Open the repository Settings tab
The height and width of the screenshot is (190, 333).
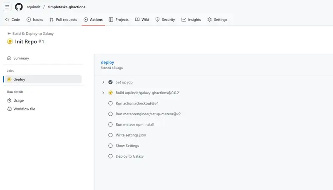coord(217,19)
